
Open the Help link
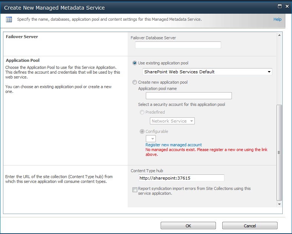[277, 19]
